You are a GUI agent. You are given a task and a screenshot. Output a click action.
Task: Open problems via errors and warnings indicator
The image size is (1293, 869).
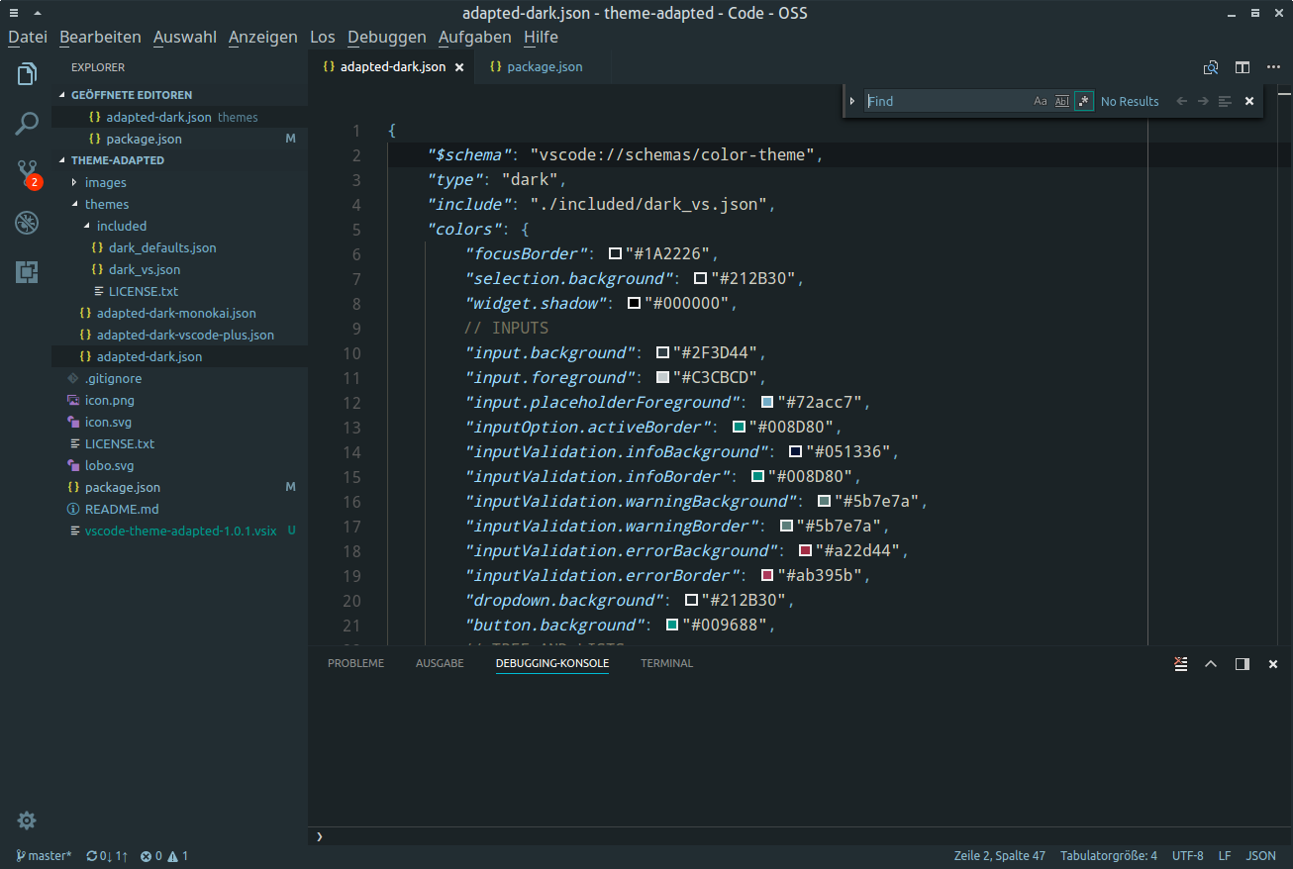(164, 856)
